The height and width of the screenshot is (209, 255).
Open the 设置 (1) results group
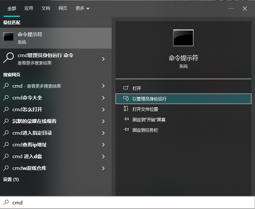pyautogui.click(x=11, y=179)
